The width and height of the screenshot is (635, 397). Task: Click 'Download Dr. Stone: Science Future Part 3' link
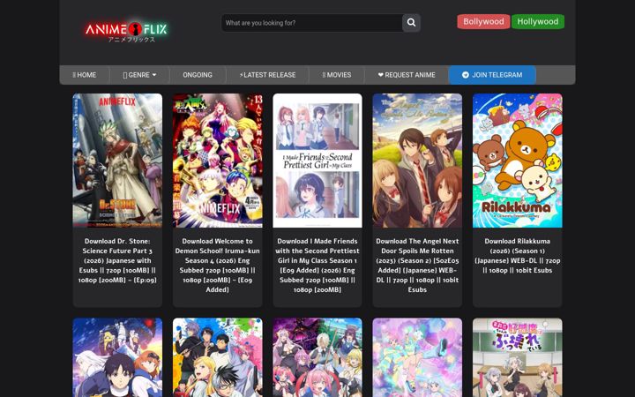tap(117, 260)
